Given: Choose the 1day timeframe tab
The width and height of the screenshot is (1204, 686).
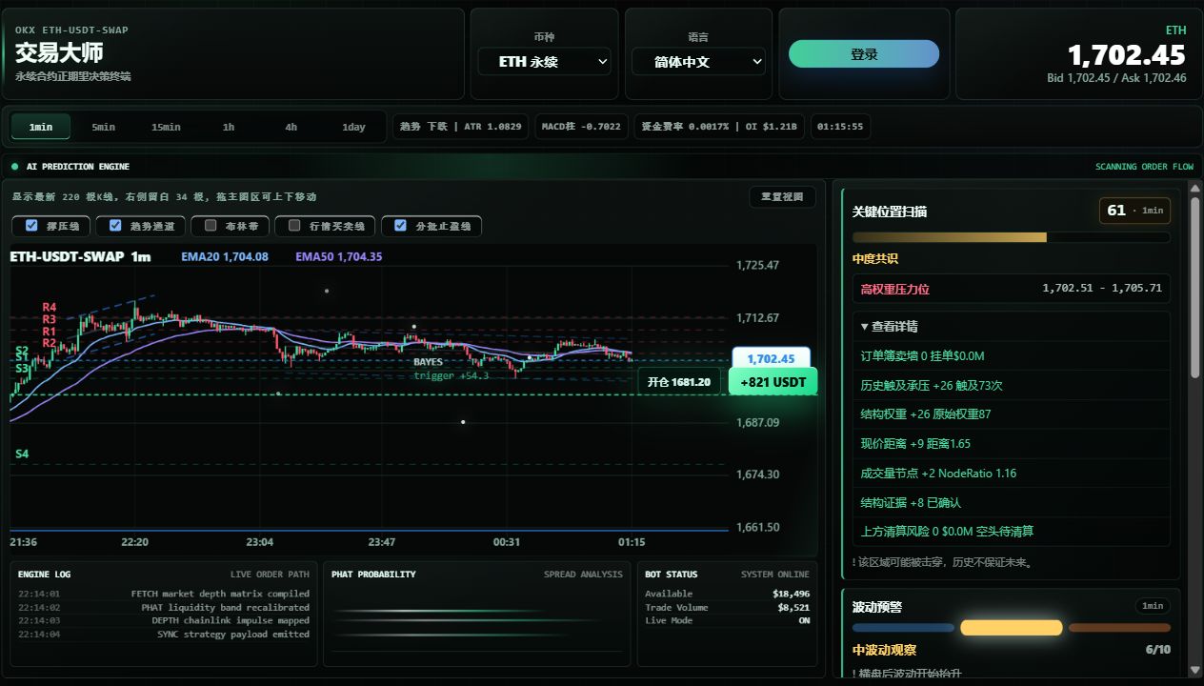Looking at the screenshot, I should pos(353,127).
